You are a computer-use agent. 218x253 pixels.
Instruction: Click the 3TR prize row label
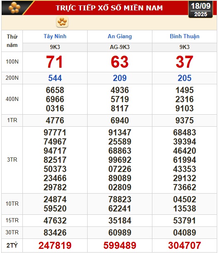pyautogui.click(x=12, y=160)
